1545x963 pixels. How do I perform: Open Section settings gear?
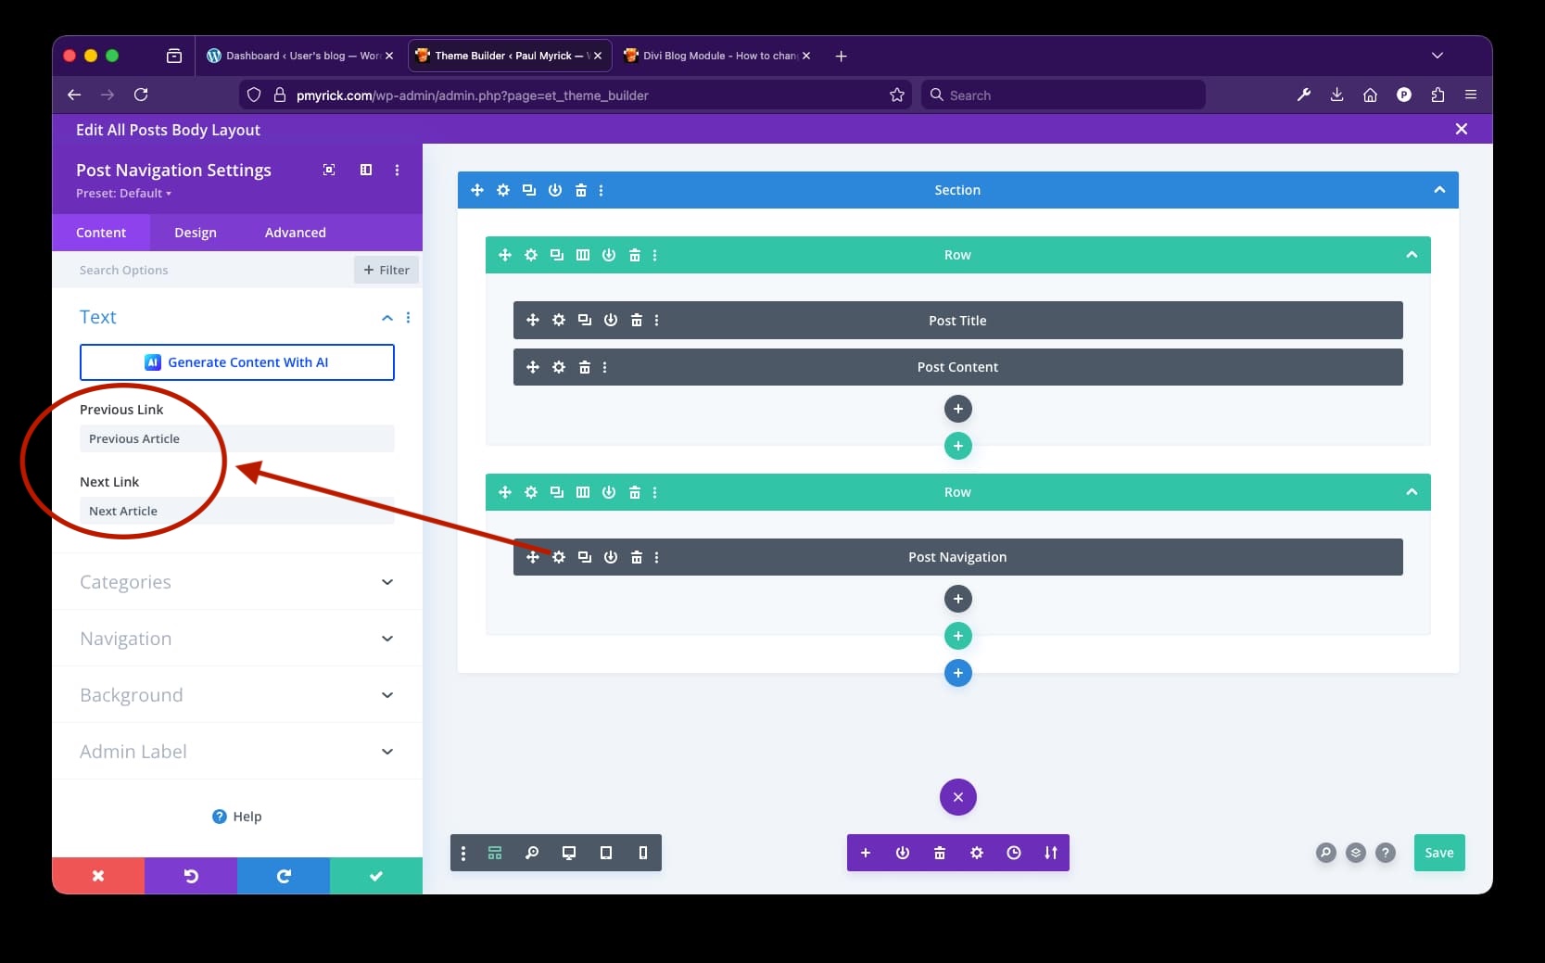click(x=503, y=190)
